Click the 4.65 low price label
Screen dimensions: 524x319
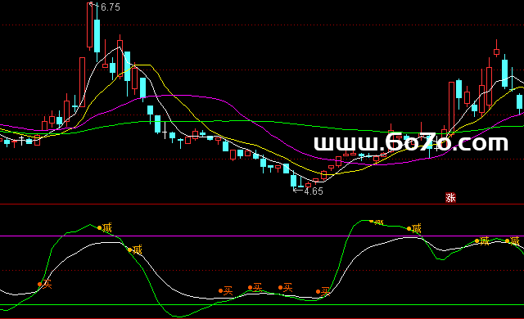314,191
